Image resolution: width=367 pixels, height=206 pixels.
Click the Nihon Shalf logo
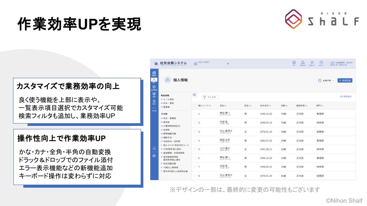[322, 19]
